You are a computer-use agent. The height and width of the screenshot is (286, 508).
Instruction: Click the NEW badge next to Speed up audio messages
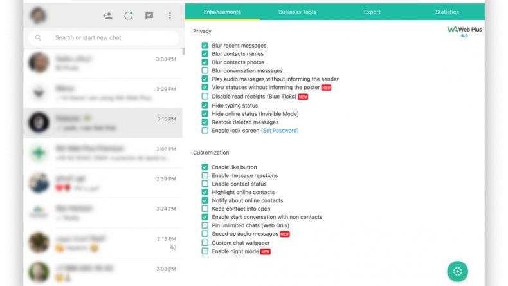284,234
